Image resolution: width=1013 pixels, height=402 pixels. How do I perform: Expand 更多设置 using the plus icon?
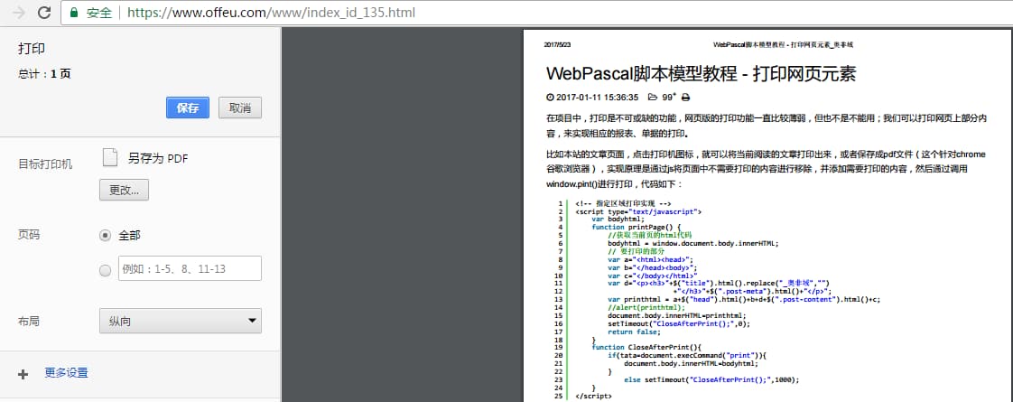[23, 374]
